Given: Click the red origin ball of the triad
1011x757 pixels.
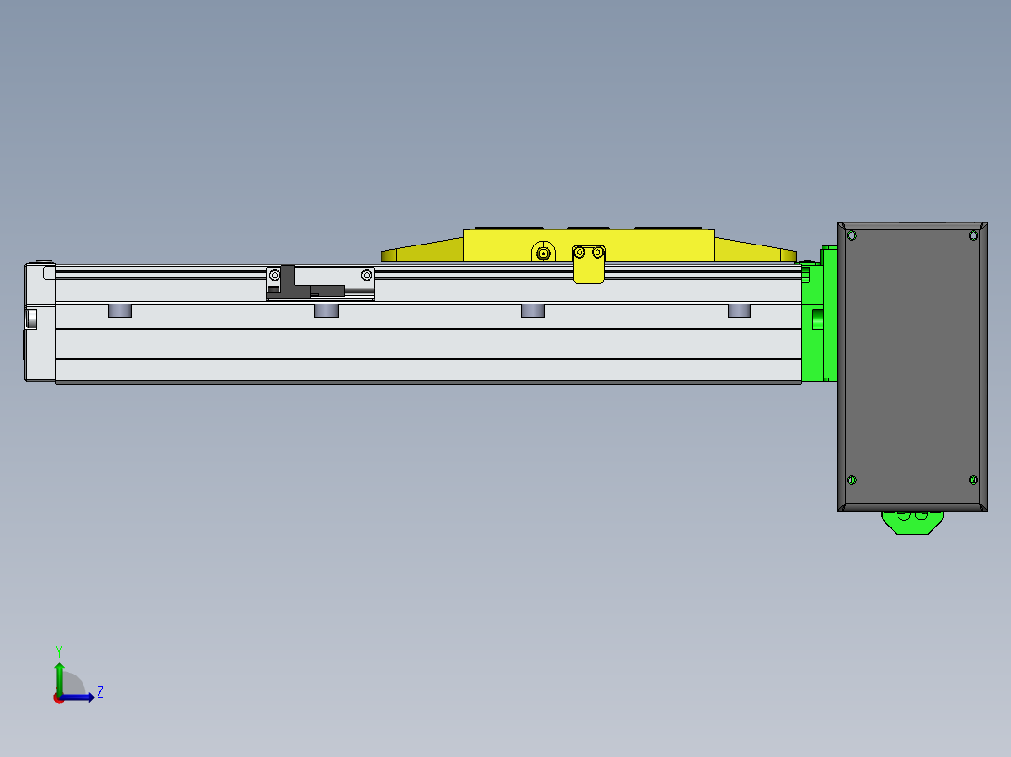Looking at the screenshot, I should coord(58,698).
